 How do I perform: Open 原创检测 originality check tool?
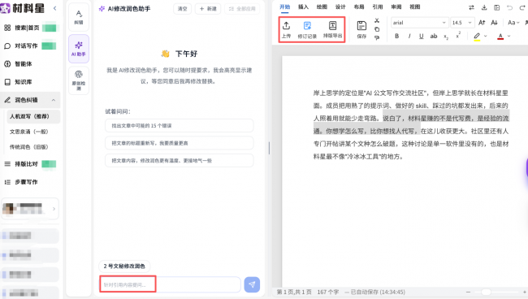[79, 80]
